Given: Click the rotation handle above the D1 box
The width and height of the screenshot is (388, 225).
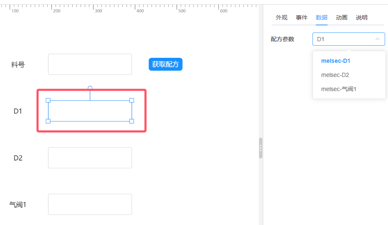Looking at the screenshot, I should click(90, 88).
